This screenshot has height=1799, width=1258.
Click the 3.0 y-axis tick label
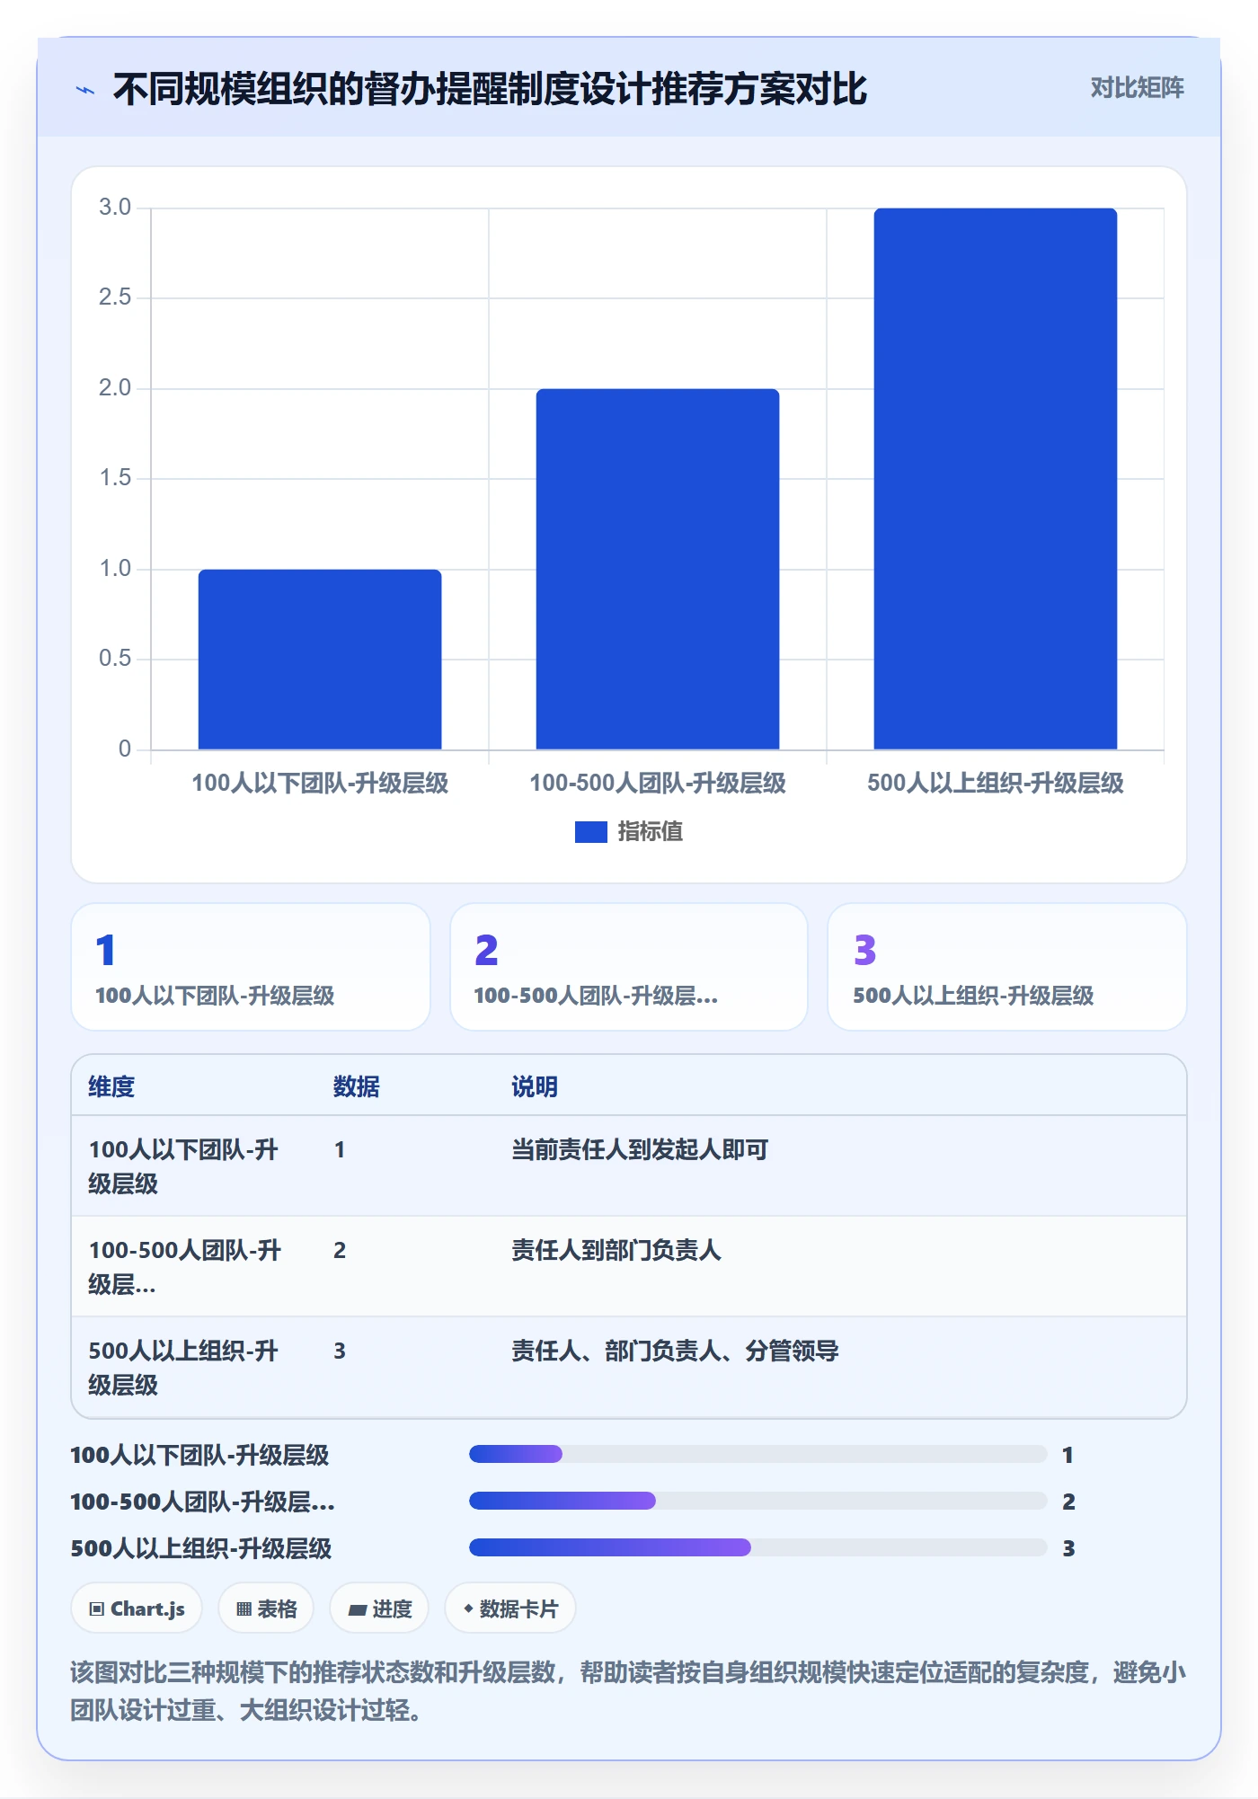tap(115, 208)
